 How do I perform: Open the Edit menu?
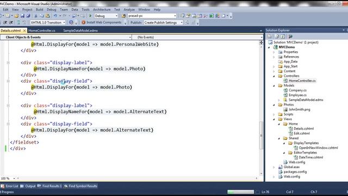pyautogui.click(x=5, y=10)
